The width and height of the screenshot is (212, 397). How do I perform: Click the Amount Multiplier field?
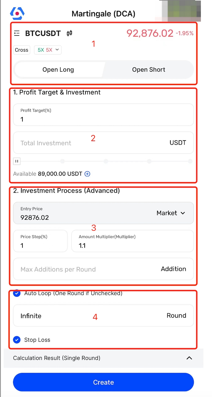(x=132, y=245)
